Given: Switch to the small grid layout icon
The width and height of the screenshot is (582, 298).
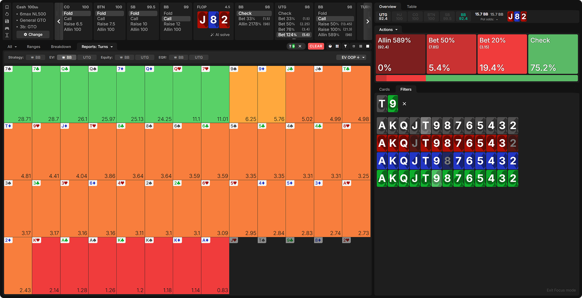Looking at the screenshot, I should 360,47.
